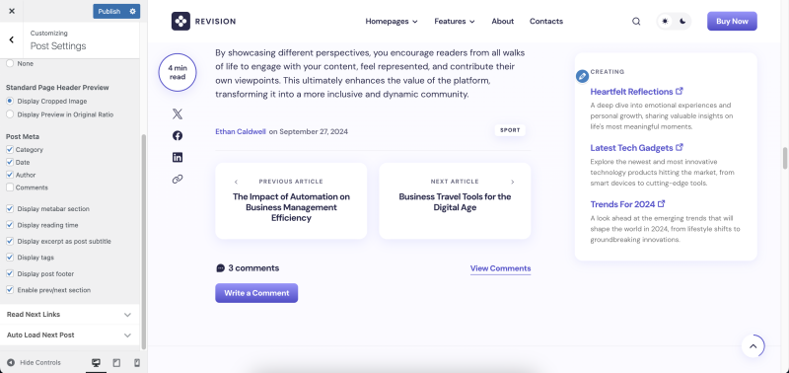789x373 pixels.
Task: Expand the Auto Load Next Post section
Action: tap(69, 335)
